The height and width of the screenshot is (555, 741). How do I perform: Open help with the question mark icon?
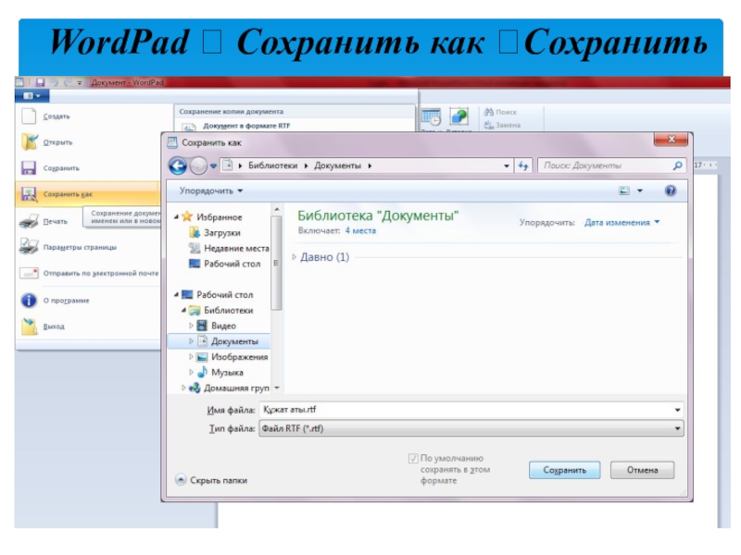coord(670,191)
